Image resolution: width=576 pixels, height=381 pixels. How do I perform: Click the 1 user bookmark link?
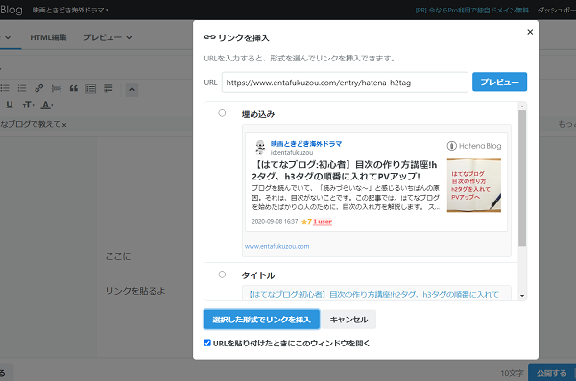pos(323,221)
